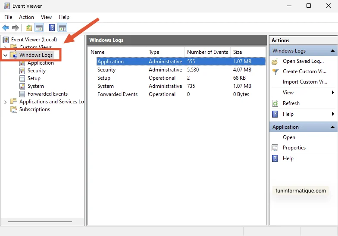
Task: Click the 4.07 MB size cell
Action: point(242,70)
